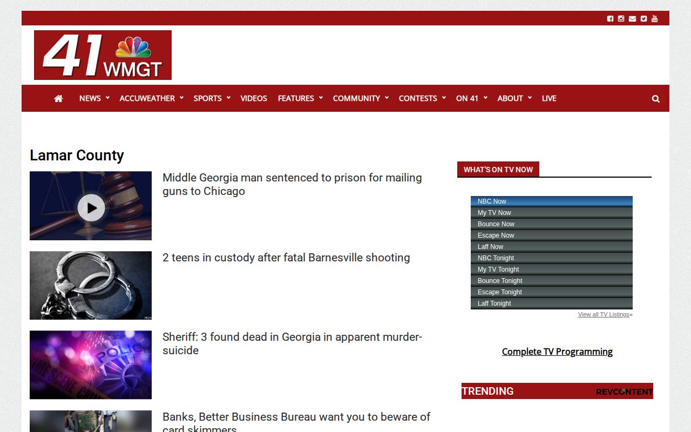Expand the Contests menu
Viewport: 691px width, 432px height.
422,98
